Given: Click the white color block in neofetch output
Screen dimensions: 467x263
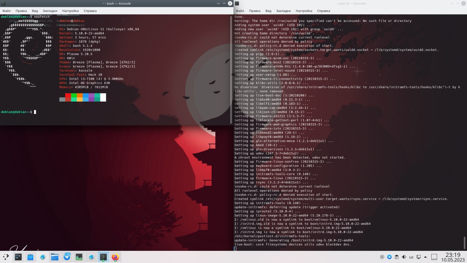Looking at the screenshot, I should 103,98.
